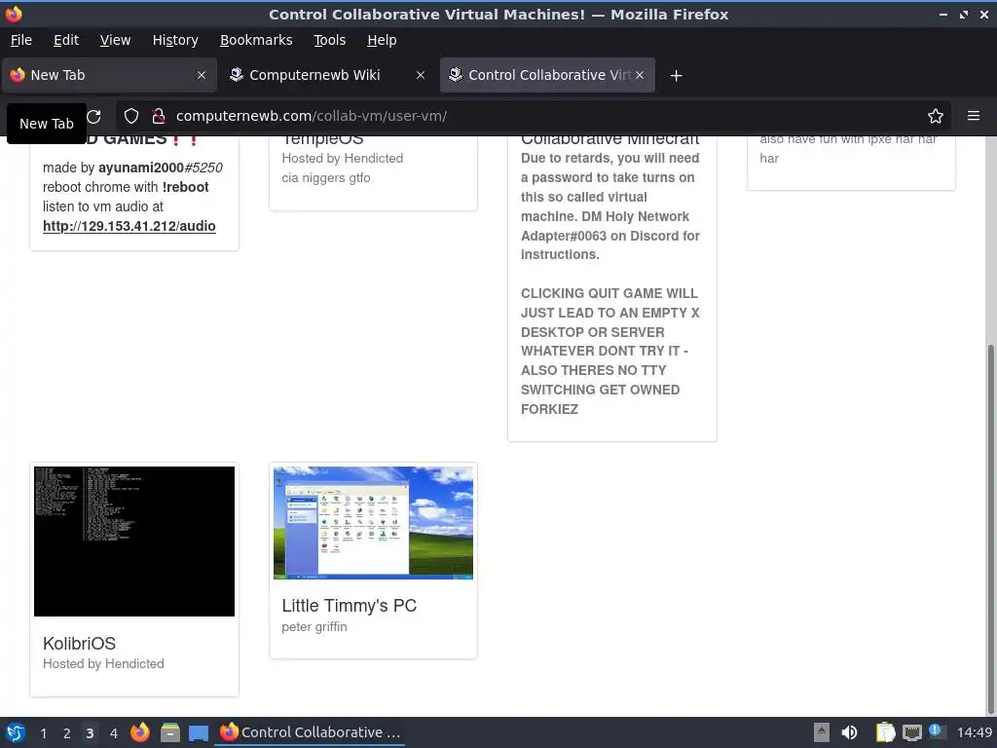The height and width of the screenshot is (748, 997).
Task: Open the volume control in system tray
Action: (x=849, y=732)
